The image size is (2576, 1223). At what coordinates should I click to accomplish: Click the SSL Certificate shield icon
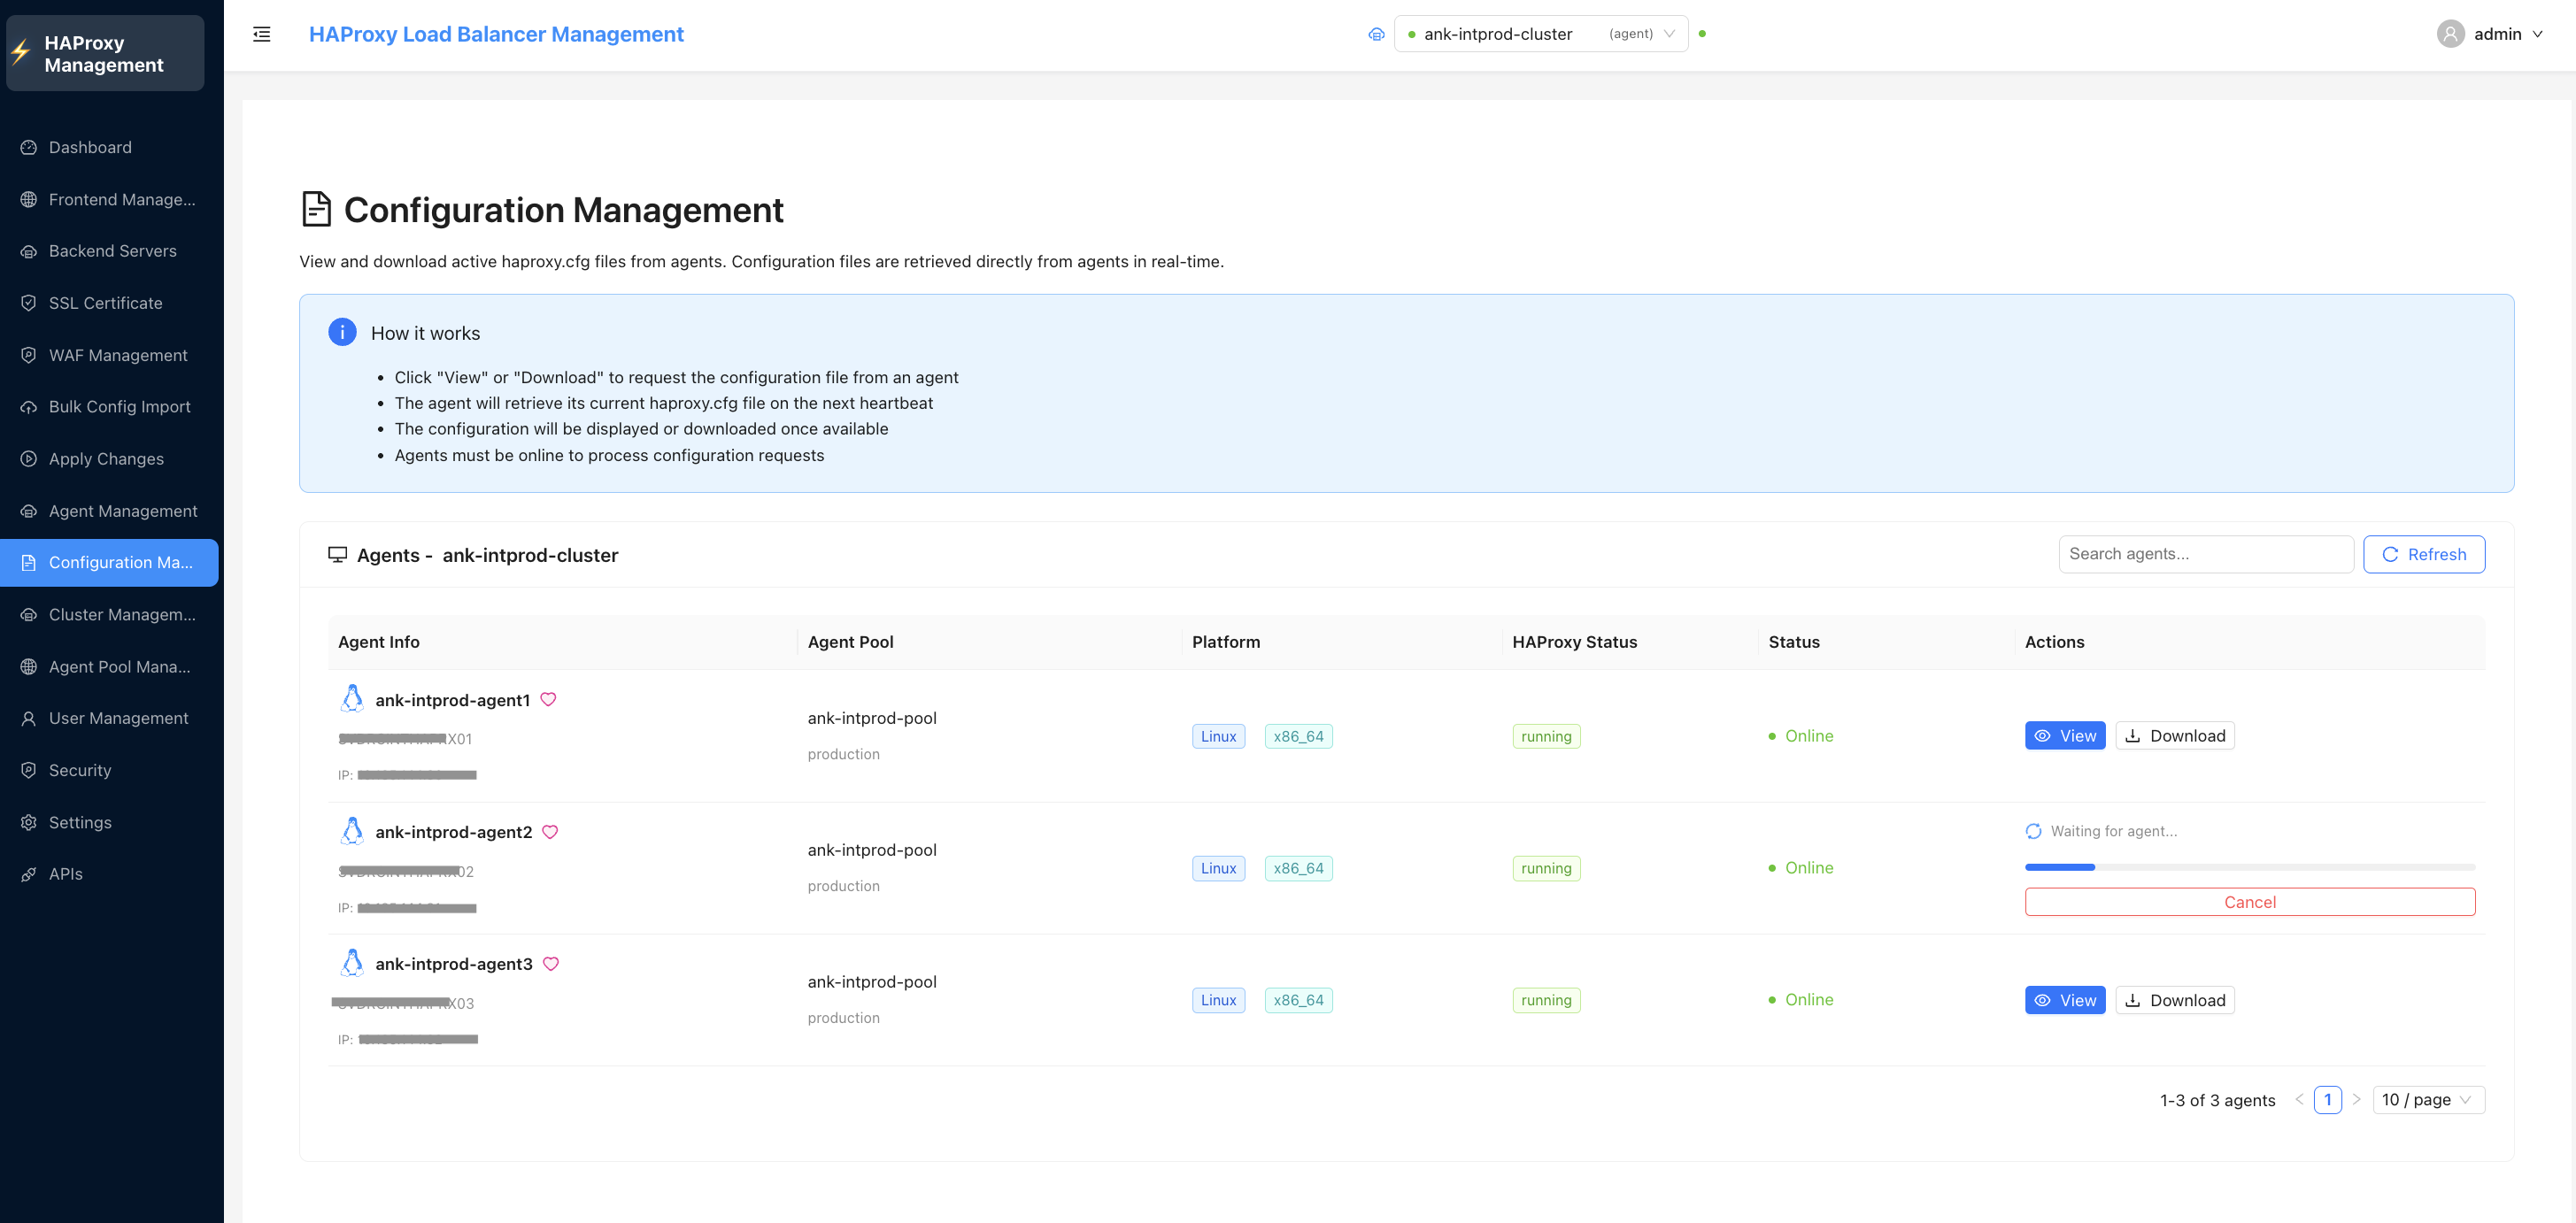[x=29, y=303]
